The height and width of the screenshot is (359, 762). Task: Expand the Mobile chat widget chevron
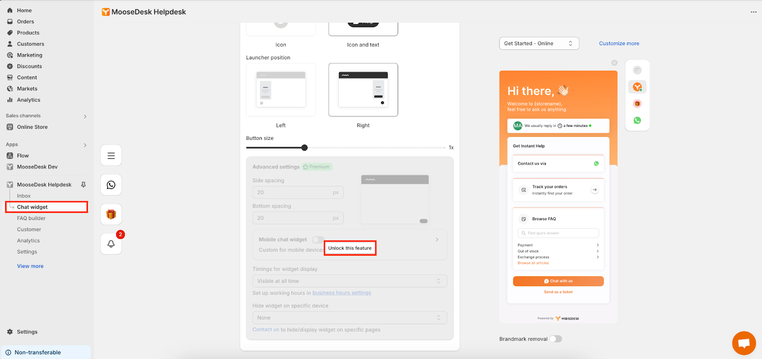437,240
